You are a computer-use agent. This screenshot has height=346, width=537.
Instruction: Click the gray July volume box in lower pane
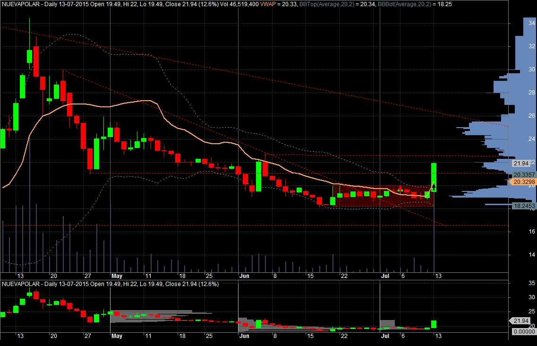click(x=387, y=324)
